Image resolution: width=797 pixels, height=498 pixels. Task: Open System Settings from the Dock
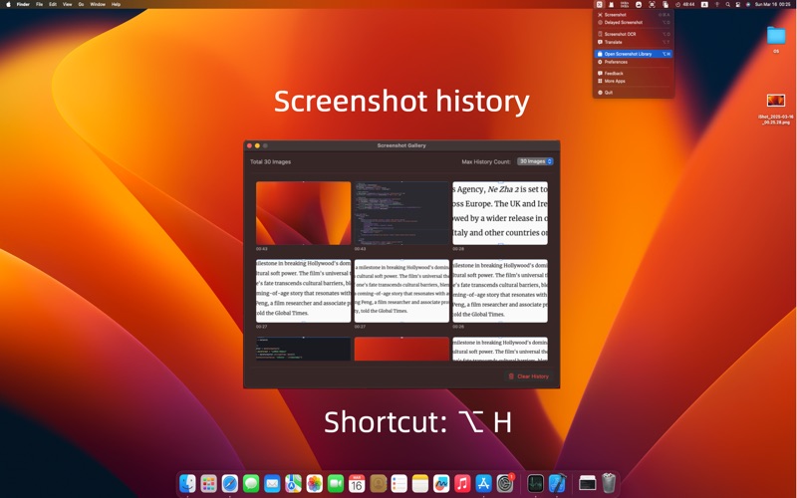click(505, 484)
